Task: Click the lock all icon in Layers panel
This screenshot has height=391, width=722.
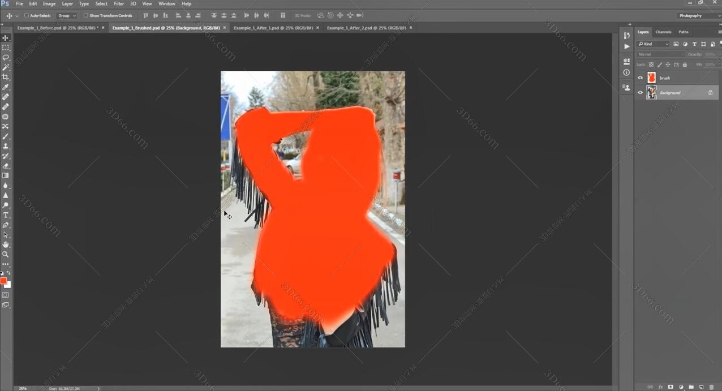Action: (685, 65)
